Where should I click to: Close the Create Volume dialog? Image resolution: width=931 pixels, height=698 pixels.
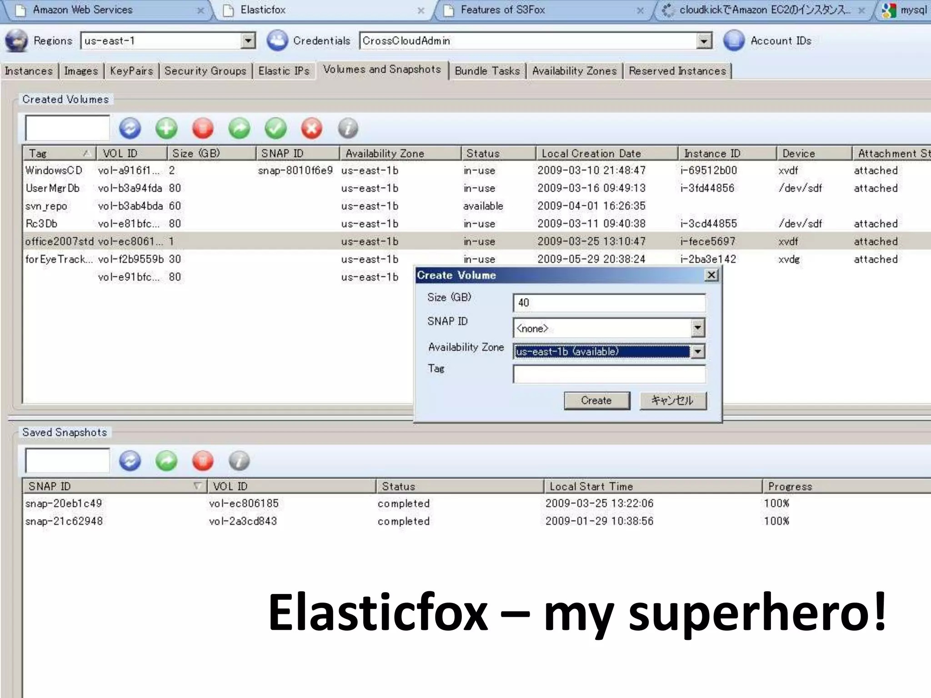coord(711,275)
